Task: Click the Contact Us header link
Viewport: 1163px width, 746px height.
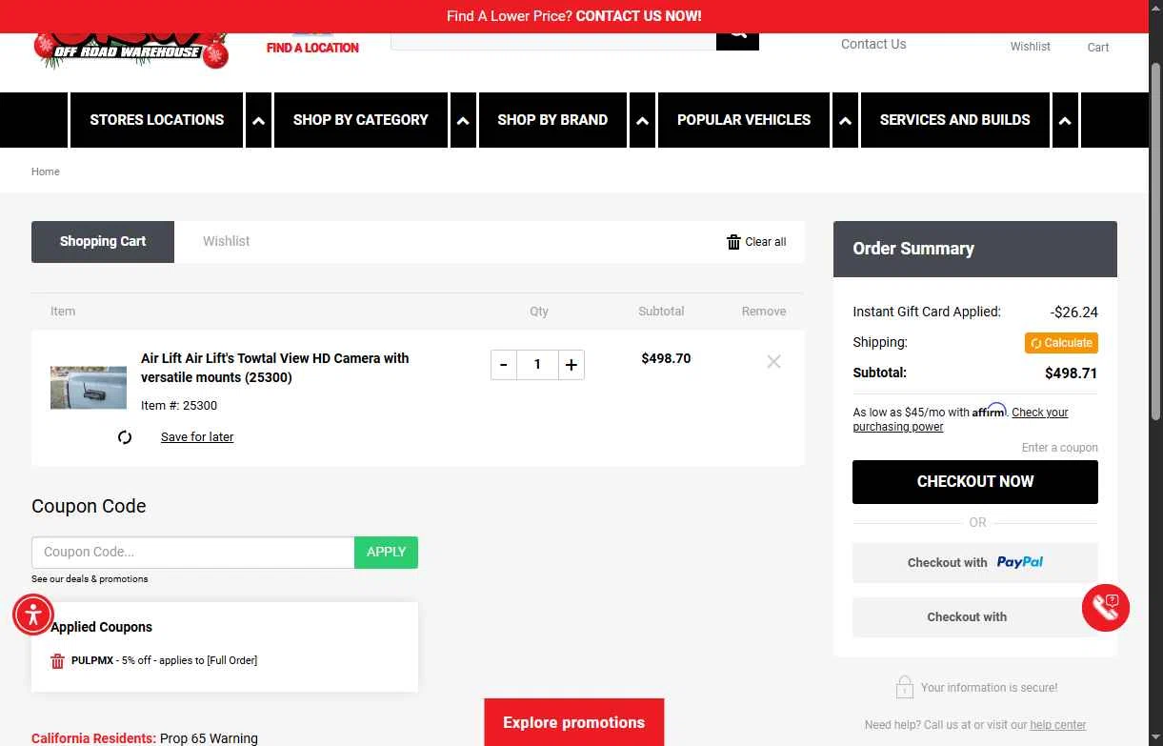Action: [x=873, y=44]
